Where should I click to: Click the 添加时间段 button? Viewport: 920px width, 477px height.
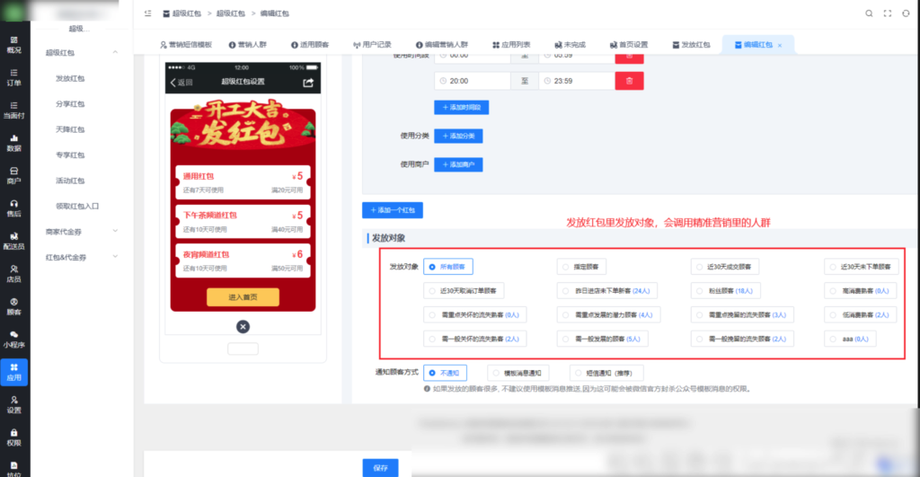(x=461, y=108)
